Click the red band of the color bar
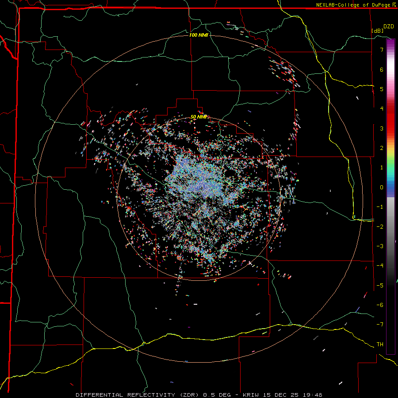The height and width of the screenshot is (398, 398). [390, 119]
